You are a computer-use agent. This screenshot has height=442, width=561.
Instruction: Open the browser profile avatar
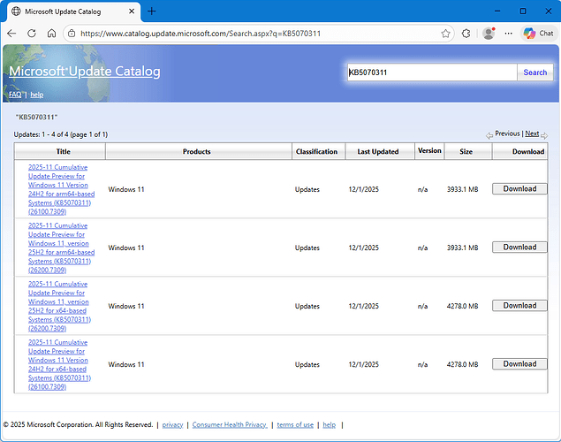pos(489,33)
